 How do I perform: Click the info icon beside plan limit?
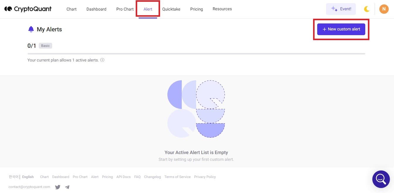102,60
